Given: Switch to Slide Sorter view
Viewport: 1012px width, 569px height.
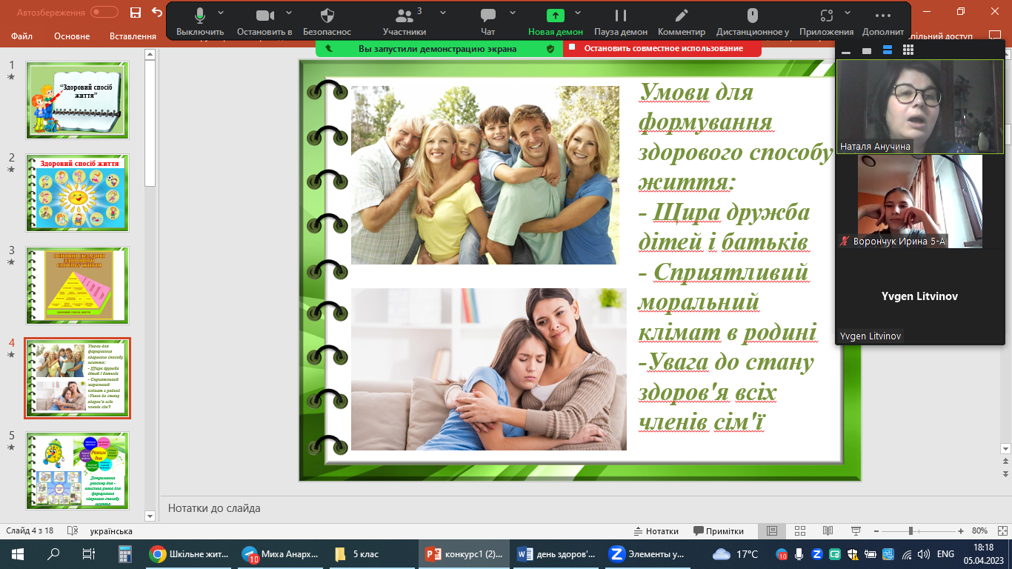Looking at the screenshot, I should pyautogui.click(x=799, y=530).
